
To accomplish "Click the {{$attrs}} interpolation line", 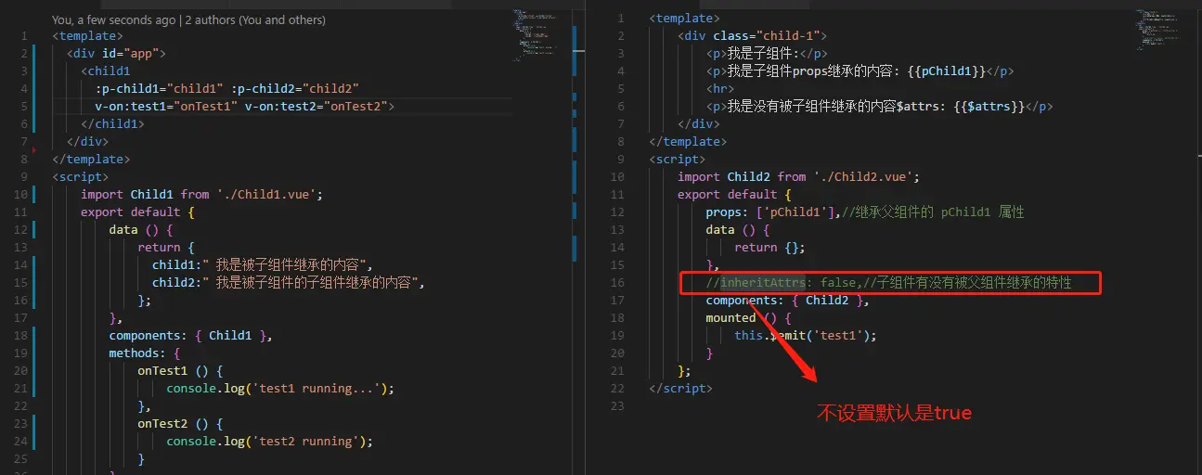I will 880,107.
